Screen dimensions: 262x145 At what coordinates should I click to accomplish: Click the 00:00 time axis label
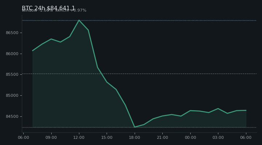tap(190, 137)
